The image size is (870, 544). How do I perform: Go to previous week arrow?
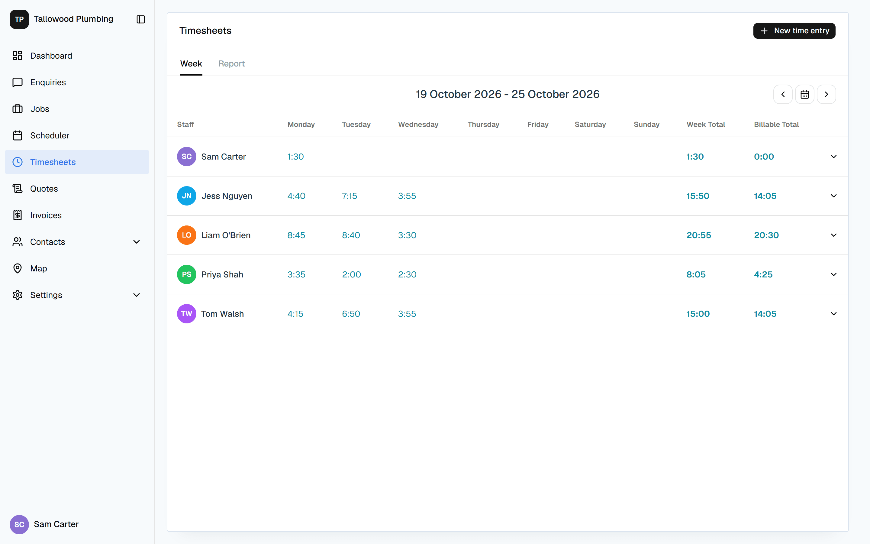783,94
